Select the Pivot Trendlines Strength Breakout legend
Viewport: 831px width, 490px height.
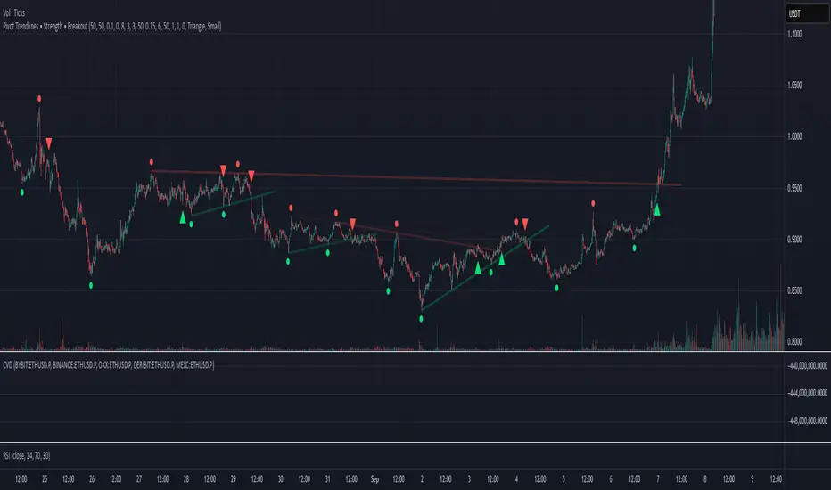(111, 26)
